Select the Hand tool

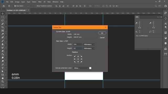point(3,78)
